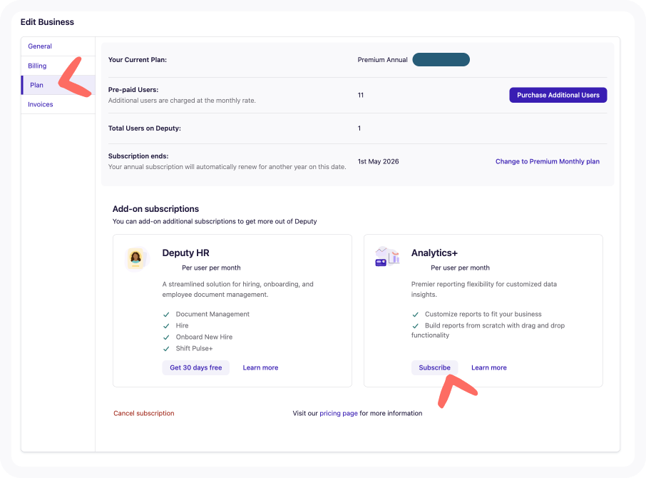This screenshot has height=478, width=646.
Task: Click checkmark beside Customize reports
Action: pyautogui.click(x=415, y=315)
